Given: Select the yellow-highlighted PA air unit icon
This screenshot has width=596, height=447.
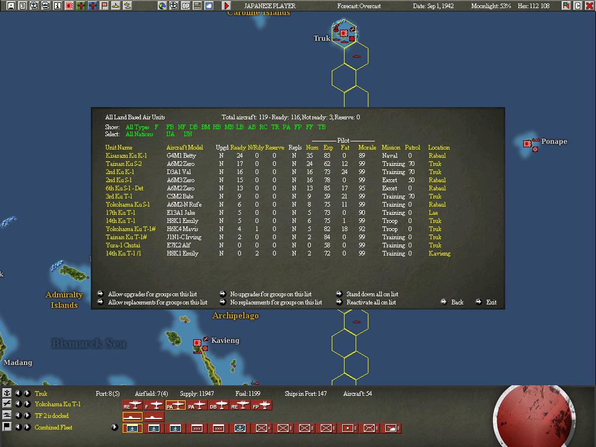Looking at the screenshot, I should point(176,406).
